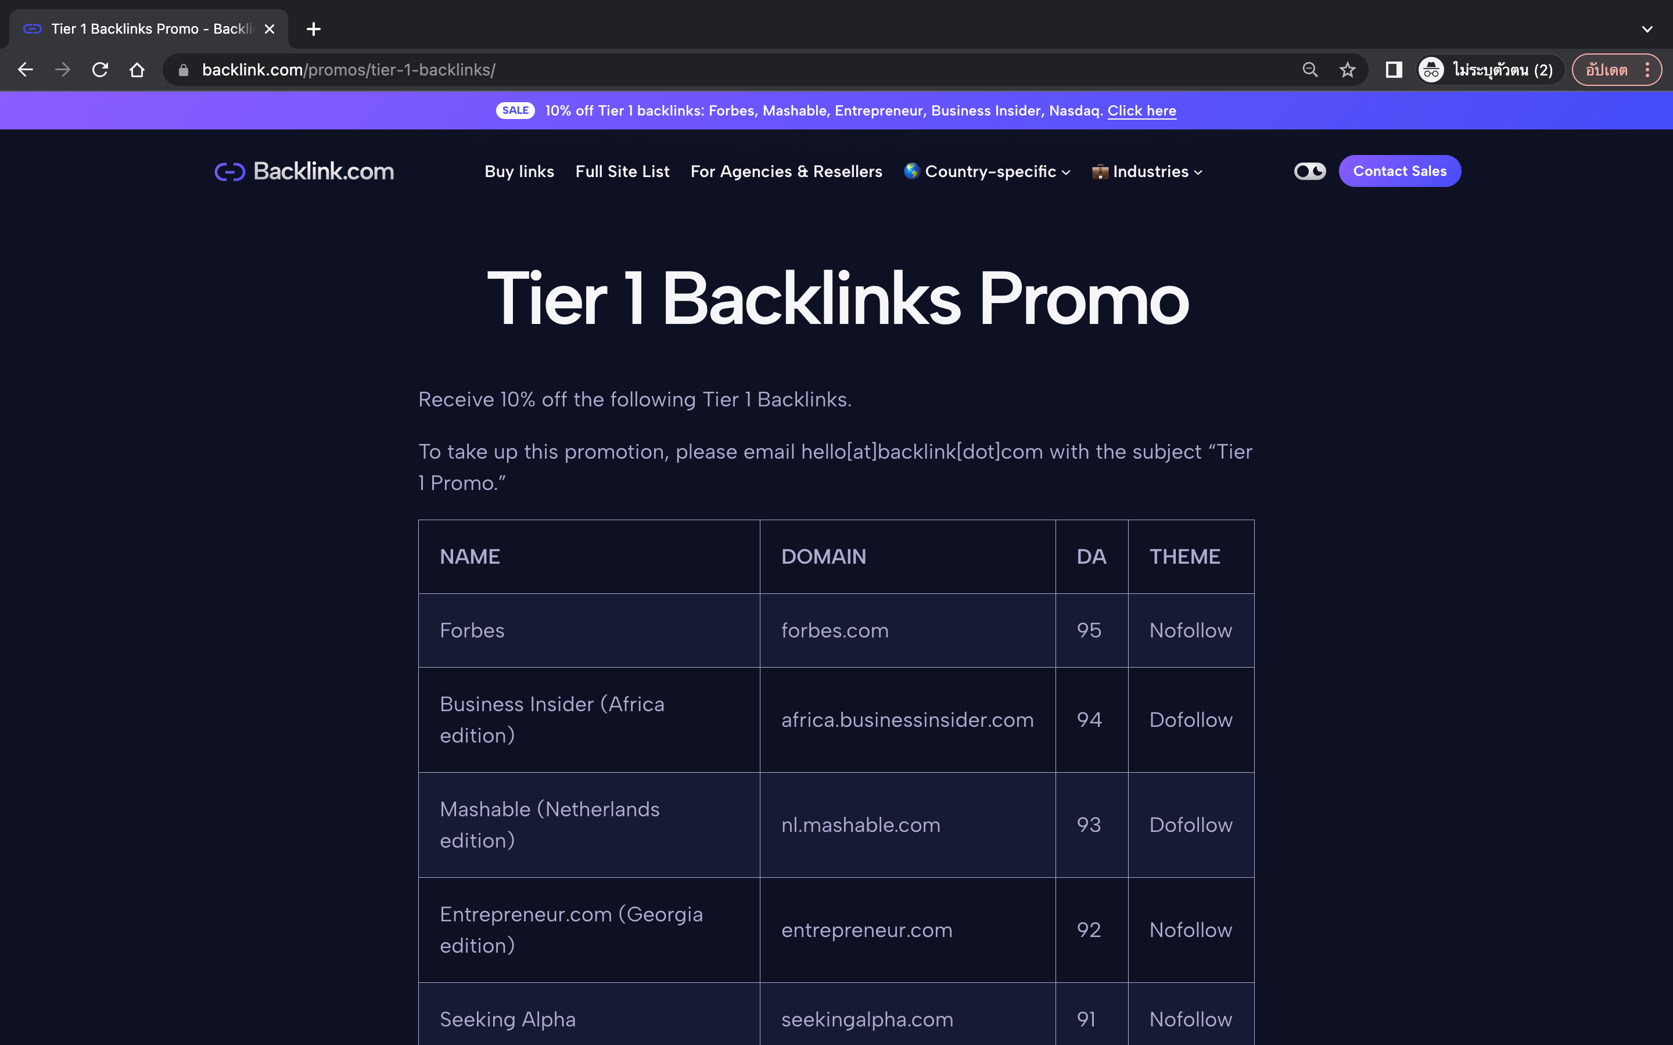Follow the 'Click here' banner link
Viewport: 1673px width, 1045px height.
click(x=1141, y=110)
